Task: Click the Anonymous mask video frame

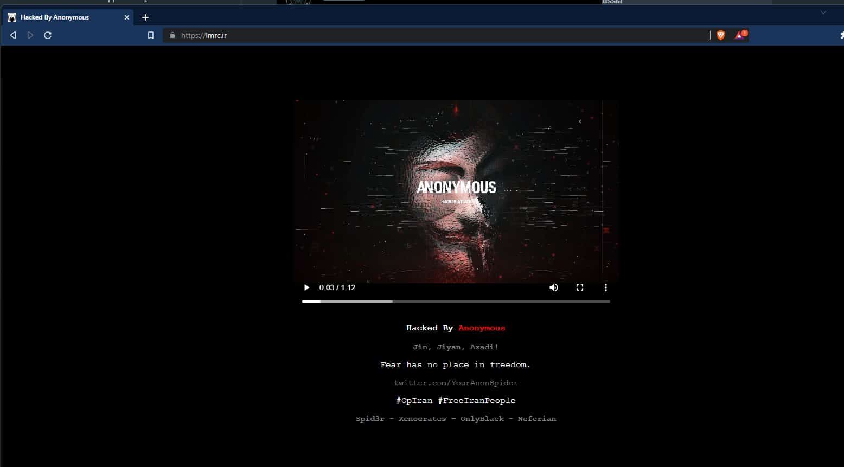Action: 456,190
